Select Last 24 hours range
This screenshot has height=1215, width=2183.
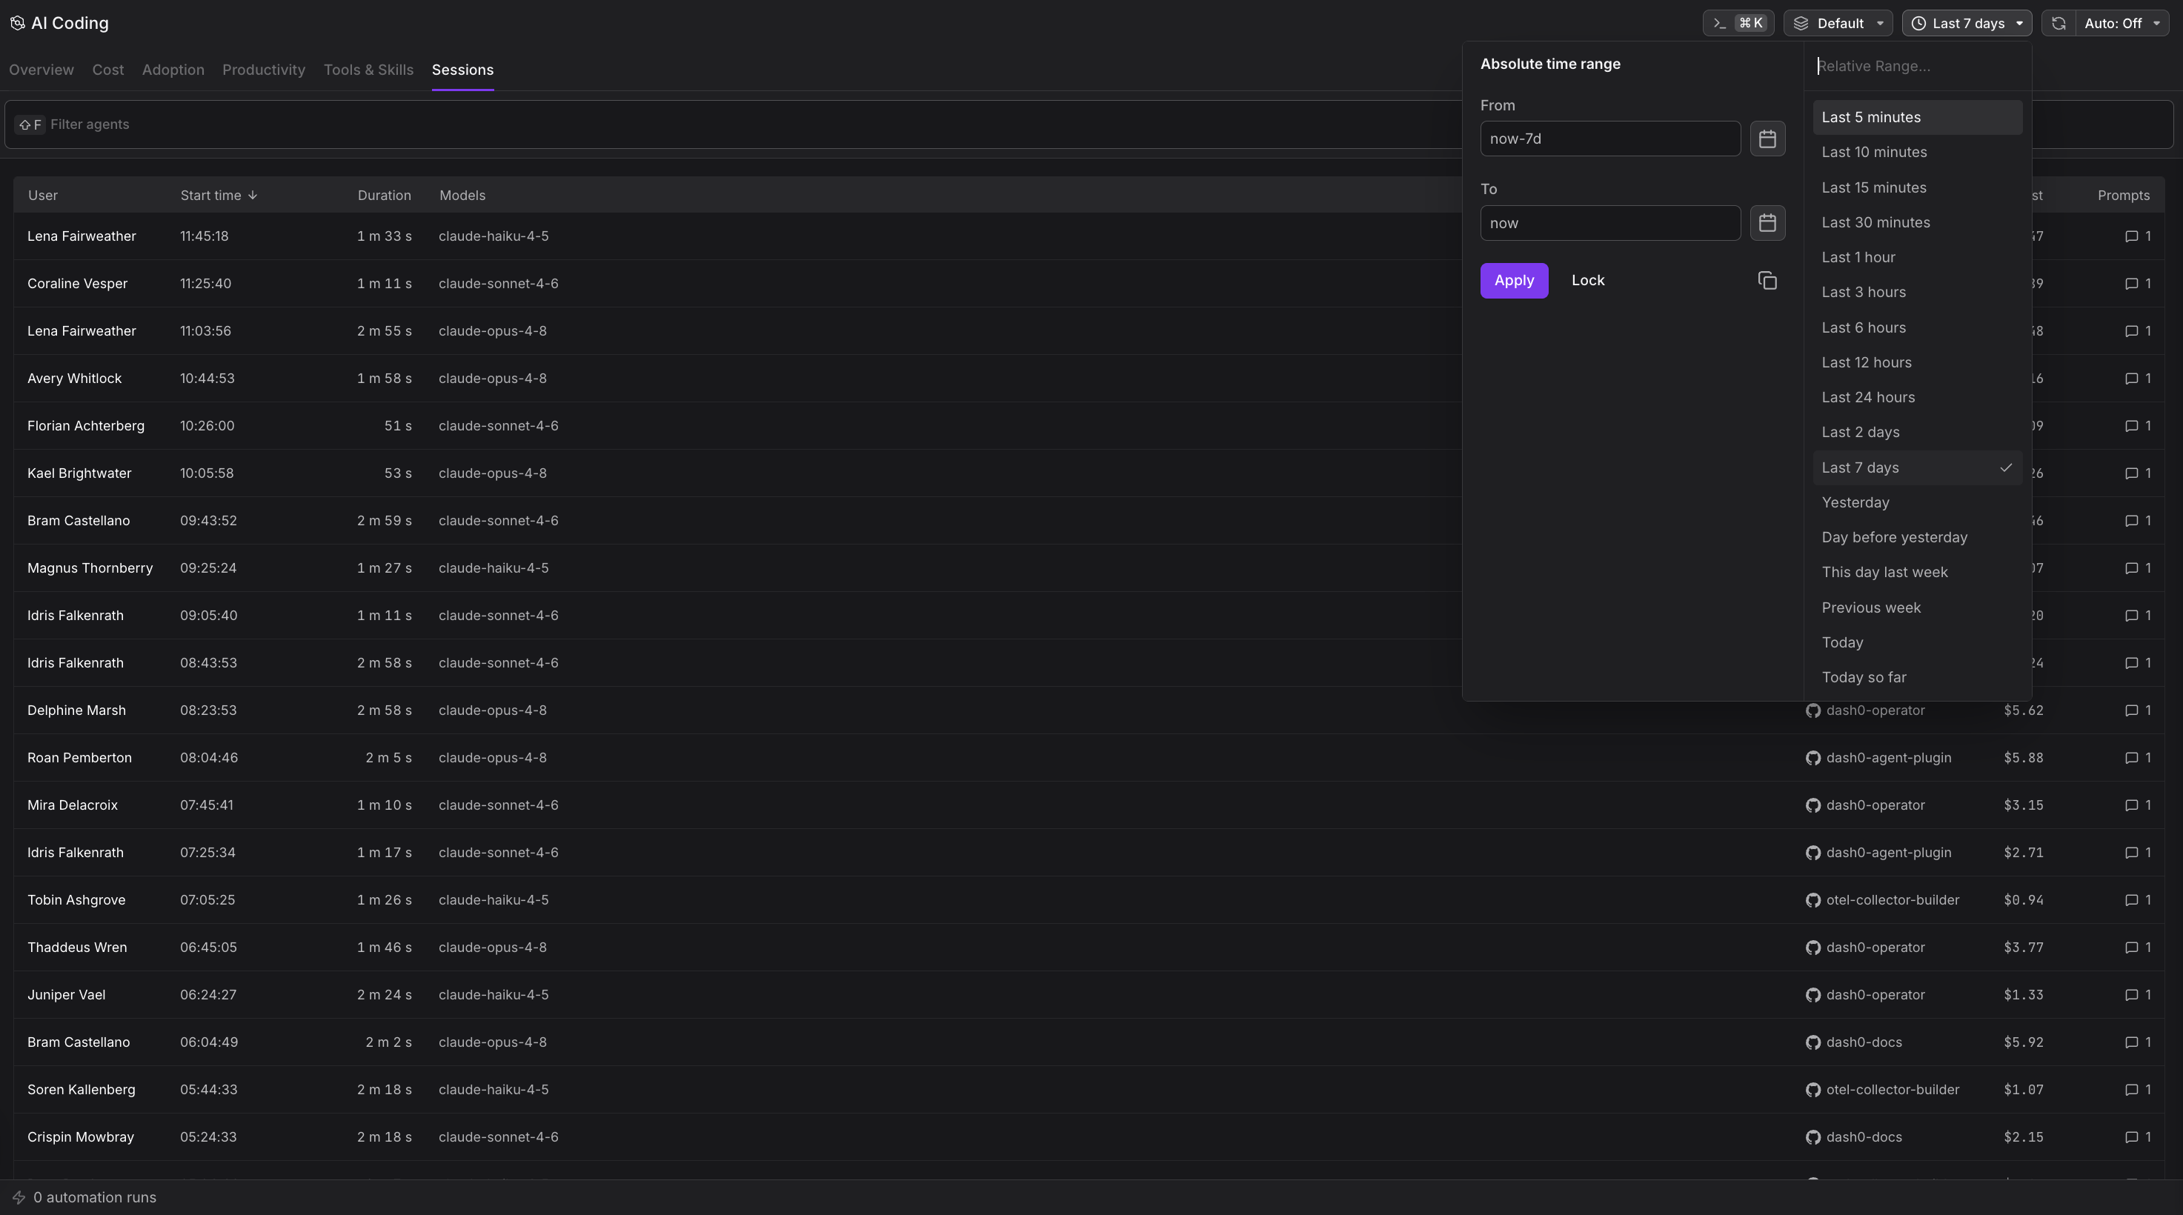(1917, 397)
